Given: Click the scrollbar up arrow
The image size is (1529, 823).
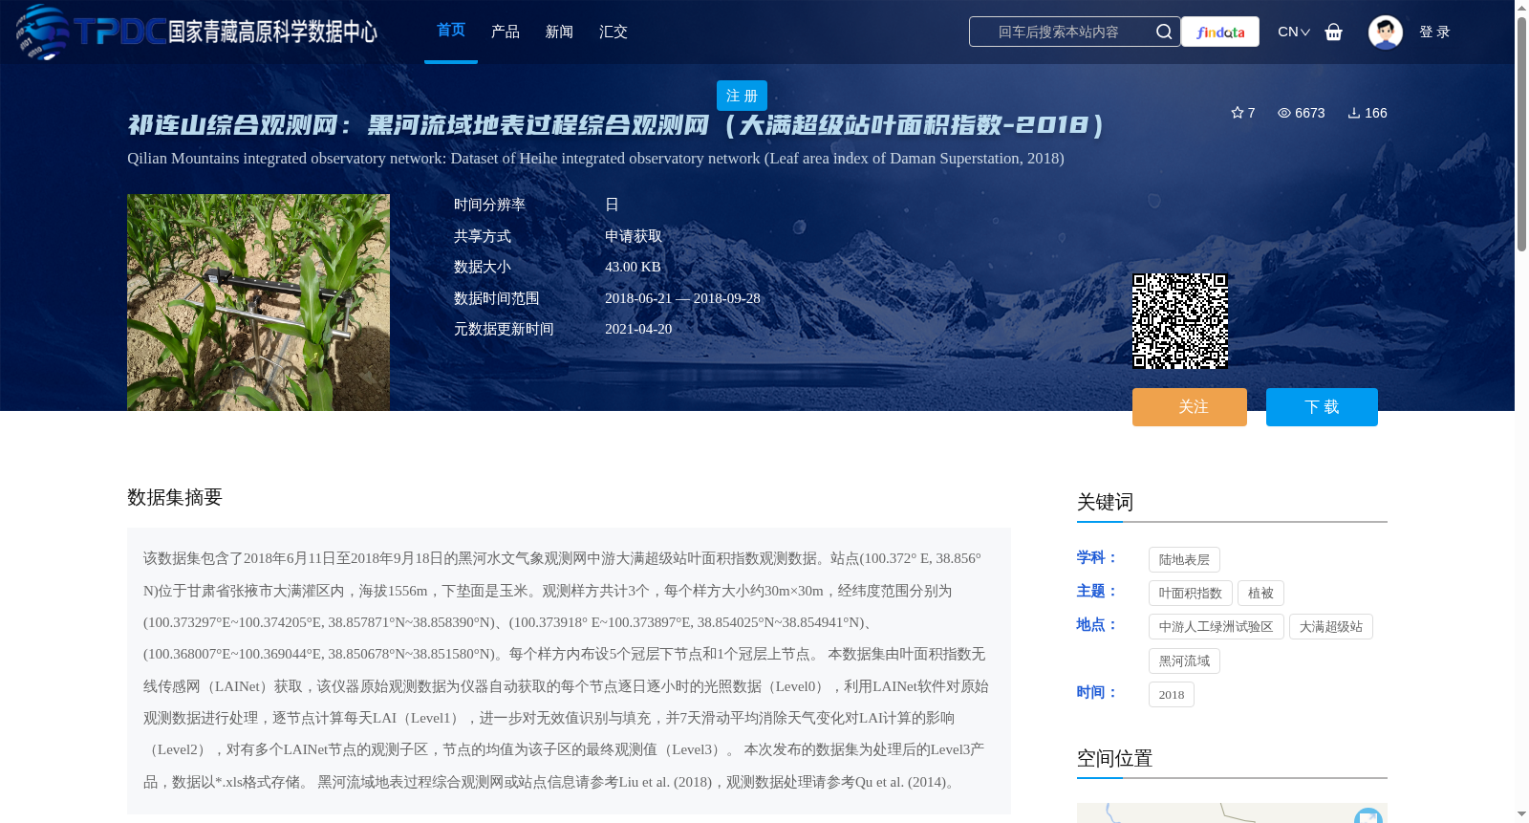Looking at the screenshot, I should pyautogui.click(x=1521, y=8).
